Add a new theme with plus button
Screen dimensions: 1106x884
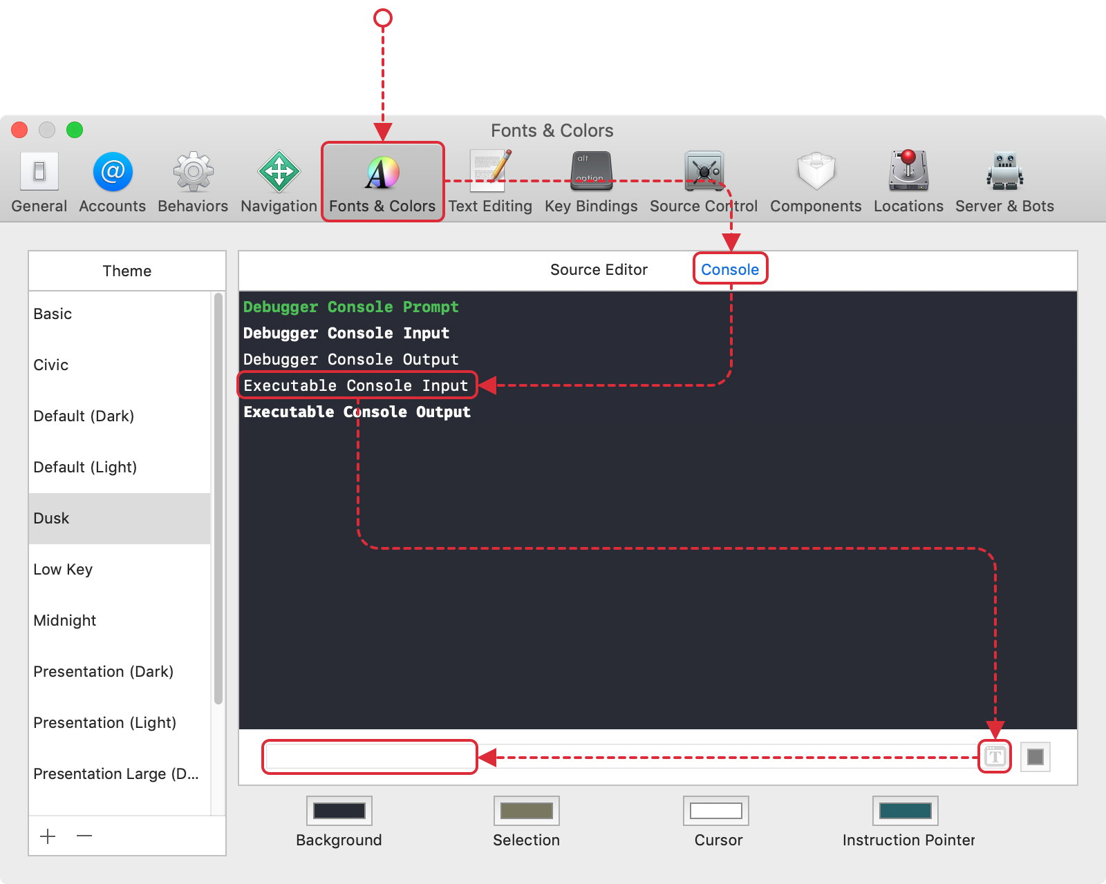[x=48, y=836]
